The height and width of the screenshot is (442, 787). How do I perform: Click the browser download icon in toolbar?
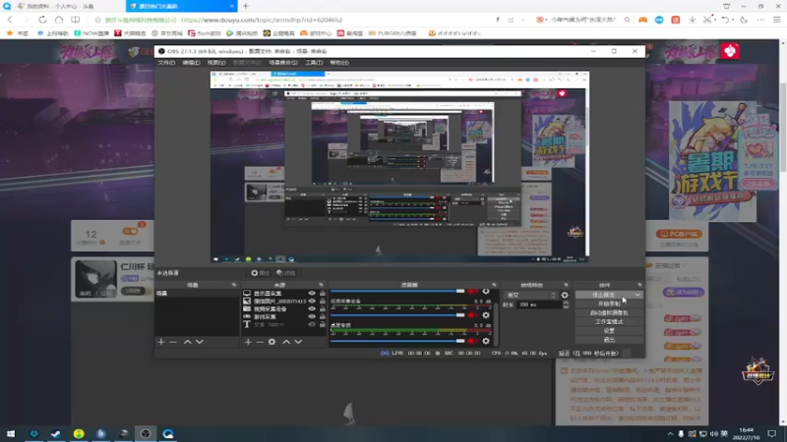click(x=693, y=20)
